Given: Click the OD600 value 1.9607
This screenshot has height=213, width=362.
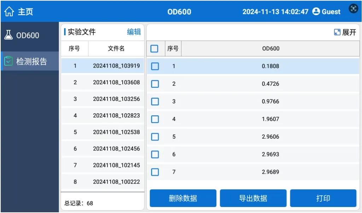Looking at the screenshot, I should [x=270, y=119].
